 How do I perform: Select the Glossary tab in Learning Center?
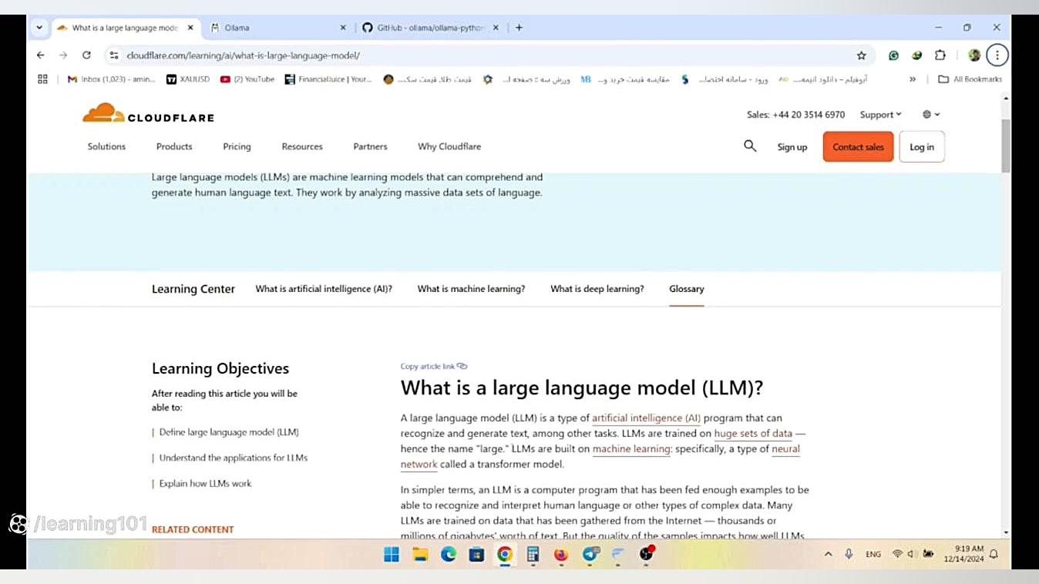pyautogui.click(x=687, y=289)
